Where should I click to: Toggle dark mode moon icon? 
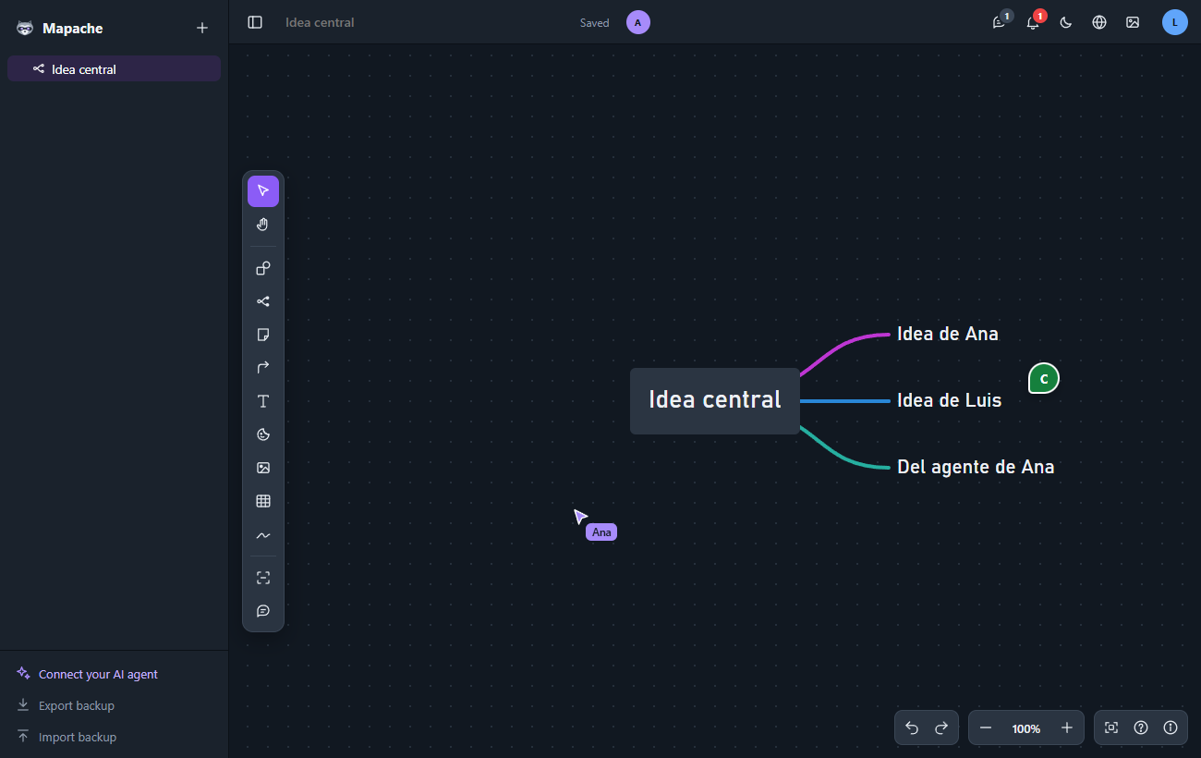(1066, 22)
